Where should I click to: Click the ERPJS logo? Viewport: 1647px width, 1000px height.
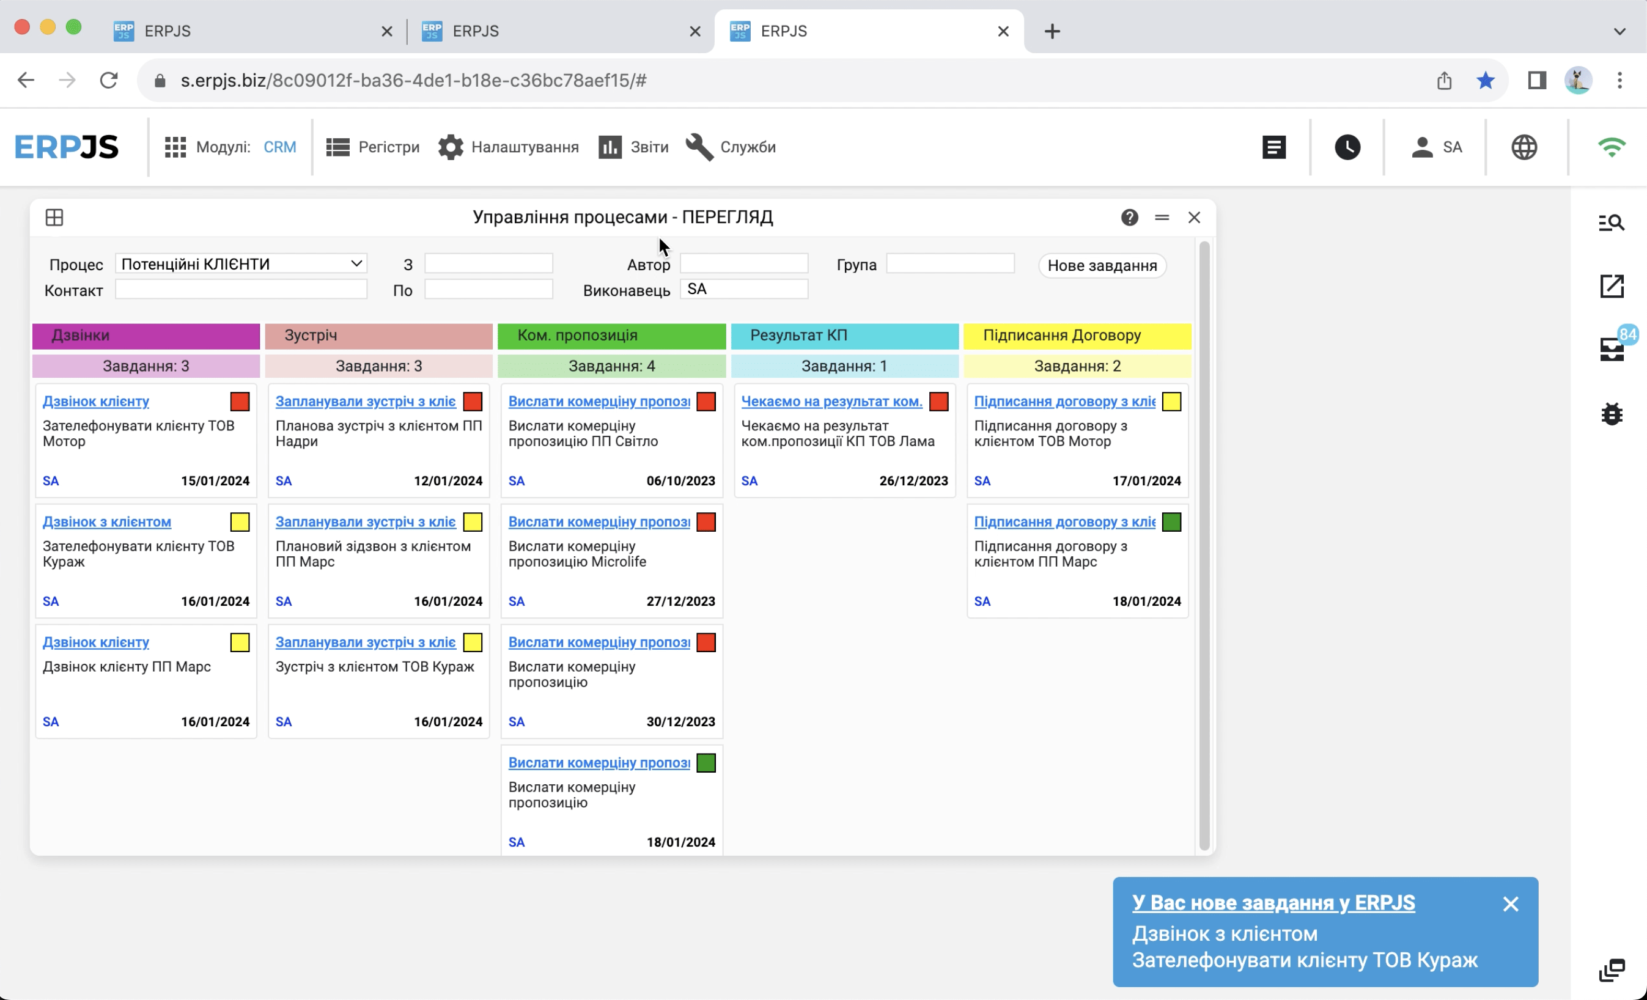[67, 147]
